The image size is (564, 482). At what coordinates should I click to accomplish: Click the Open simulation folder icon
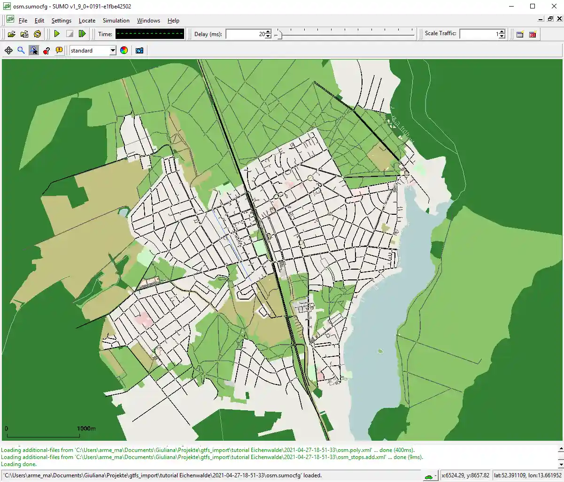point(12,34)
